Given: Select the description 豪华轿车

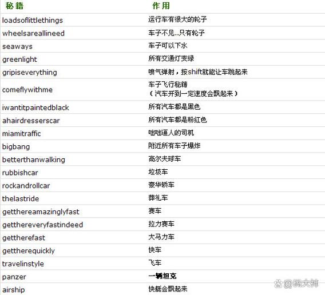Looking at the screenshot, I should (x=161, y=185).
